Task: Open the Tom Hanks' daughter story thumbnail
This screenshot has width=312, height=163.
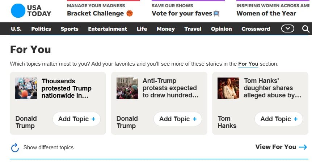Action: [228, 88]
